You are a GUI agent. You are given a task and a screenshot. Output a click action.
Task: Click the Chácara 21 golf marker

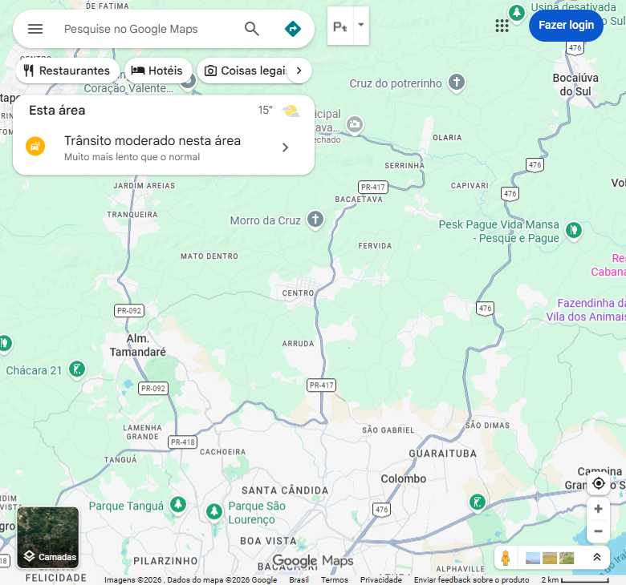click(x=77, y=369)
